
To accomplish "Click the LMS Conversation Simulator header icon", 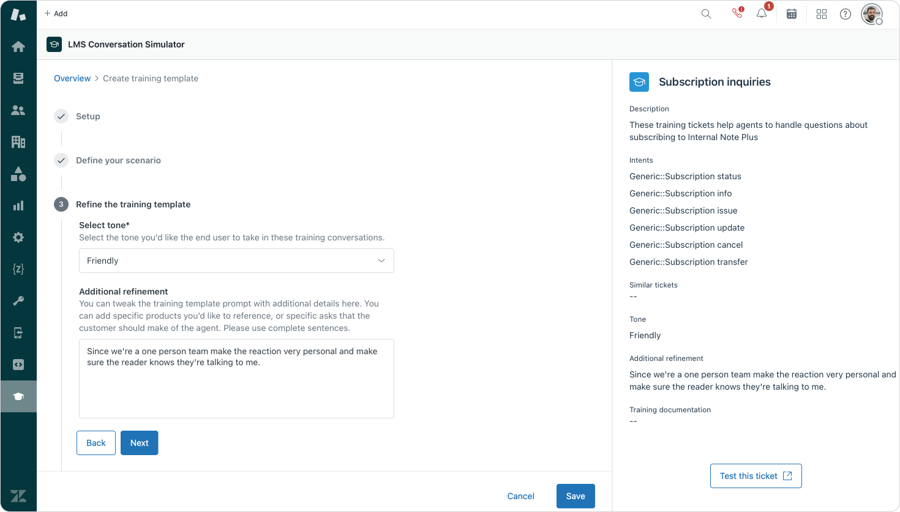I will (54, 44).
